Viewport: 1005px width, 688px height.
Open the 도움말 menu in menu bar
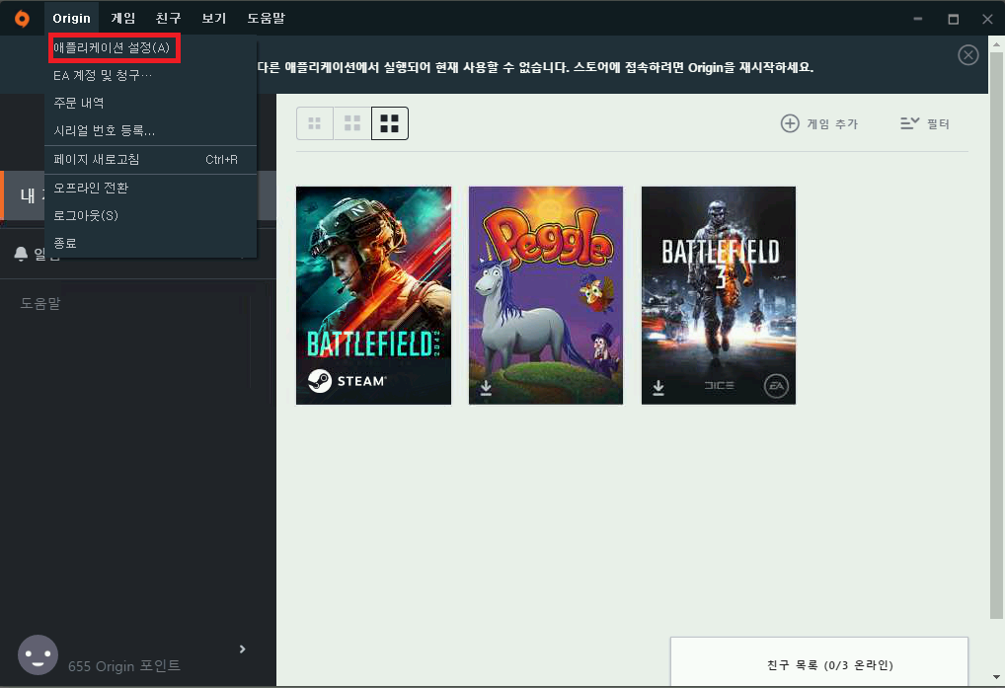click(x=266, y=19)
